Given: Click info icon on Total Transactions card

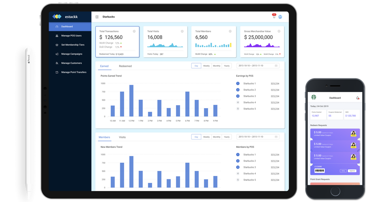Looking at the screenshot, I should pyautogui.click(x=134, y=32).
